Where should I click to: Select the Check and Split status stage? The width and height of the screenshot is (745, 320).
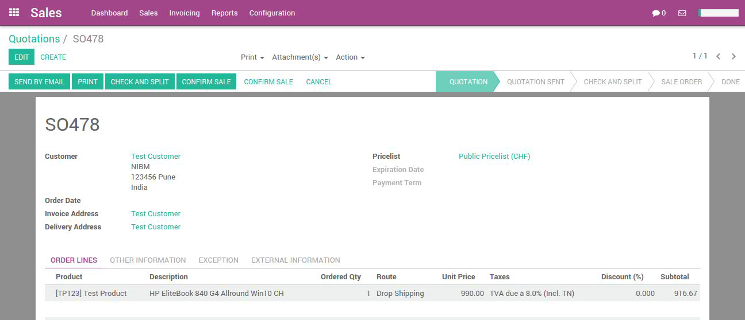(x=613, y=81)
